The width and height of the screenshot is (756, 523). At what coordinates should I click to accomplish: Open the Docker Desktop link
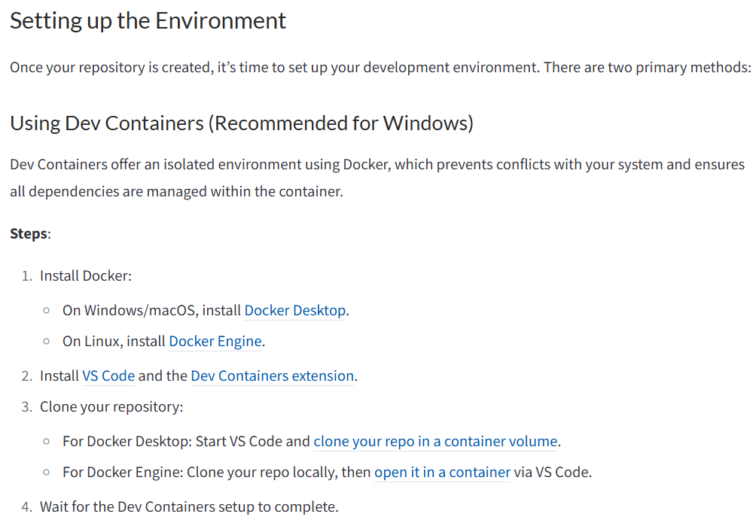295,310
